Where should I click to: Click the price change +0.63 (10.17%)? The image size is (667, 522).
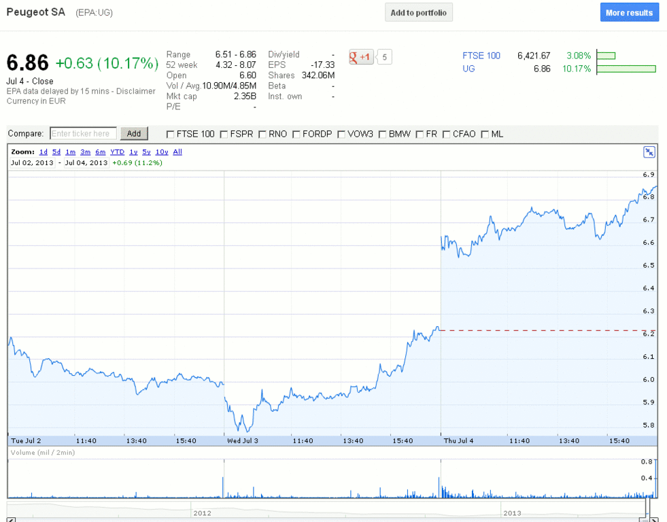pyautogui.click(x=107, y=63)
